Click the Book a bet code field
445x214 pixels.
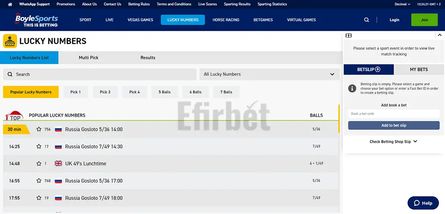(x=394, y=114)
